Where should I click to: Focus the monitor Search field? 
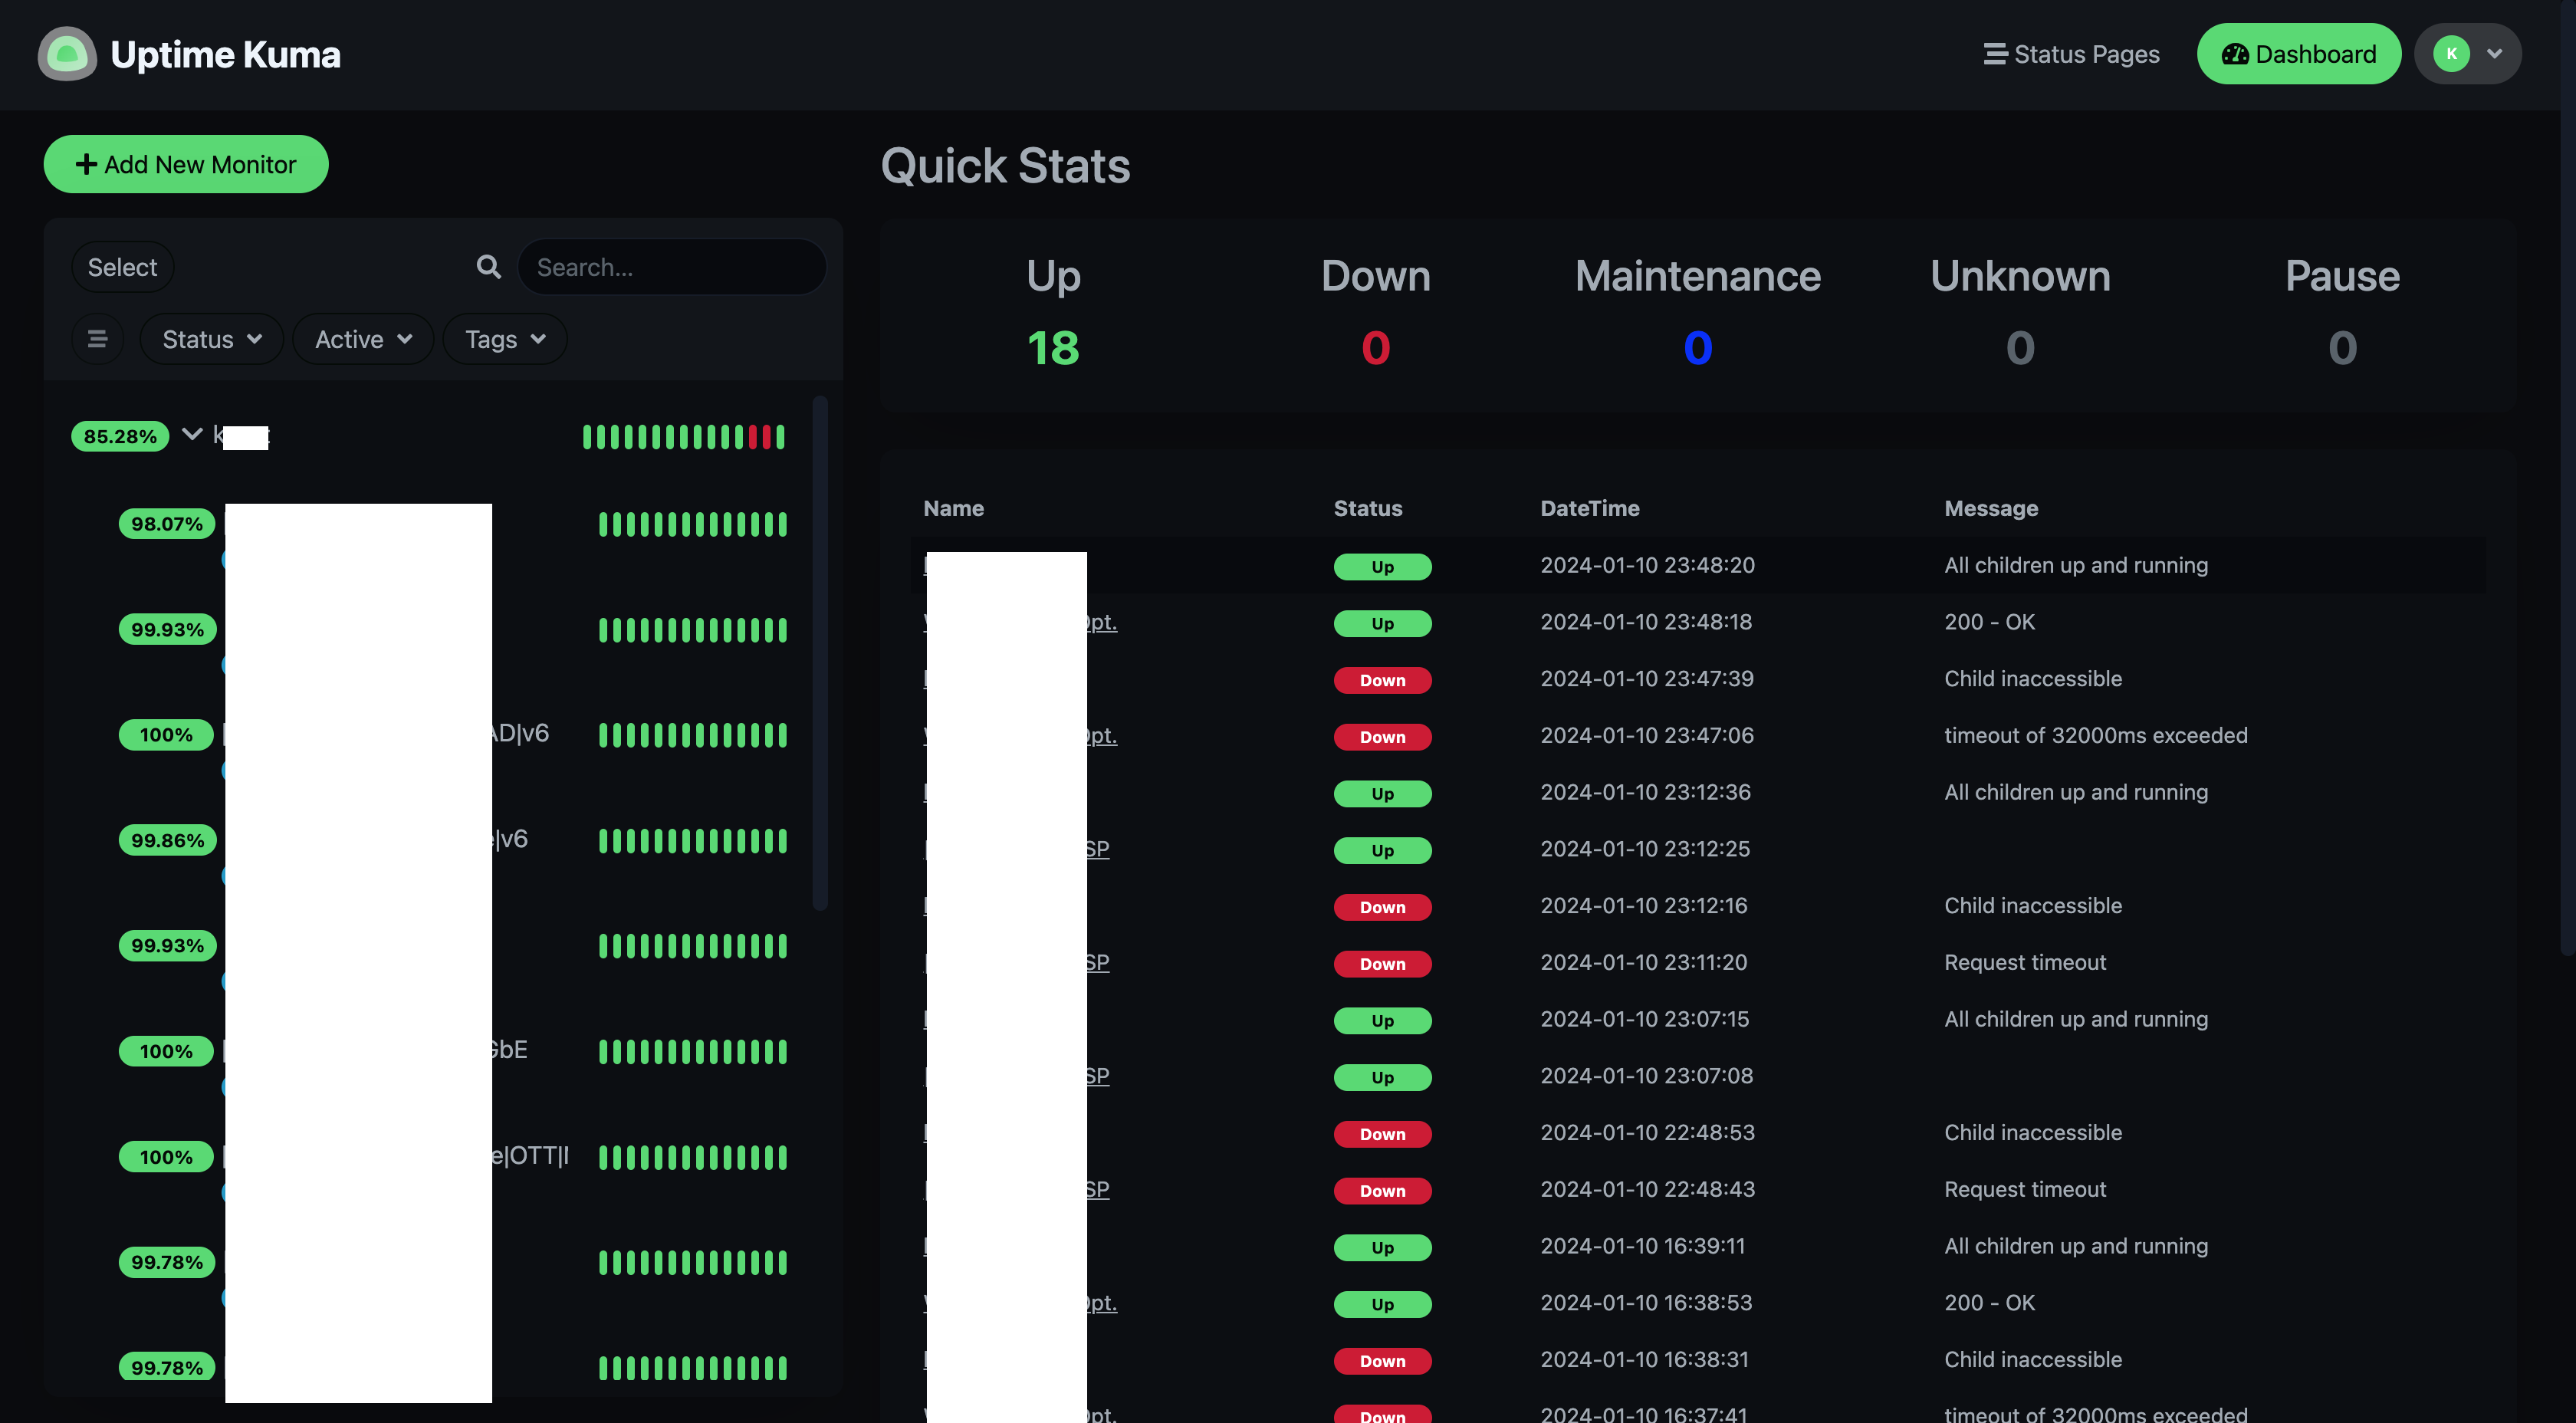672,267
